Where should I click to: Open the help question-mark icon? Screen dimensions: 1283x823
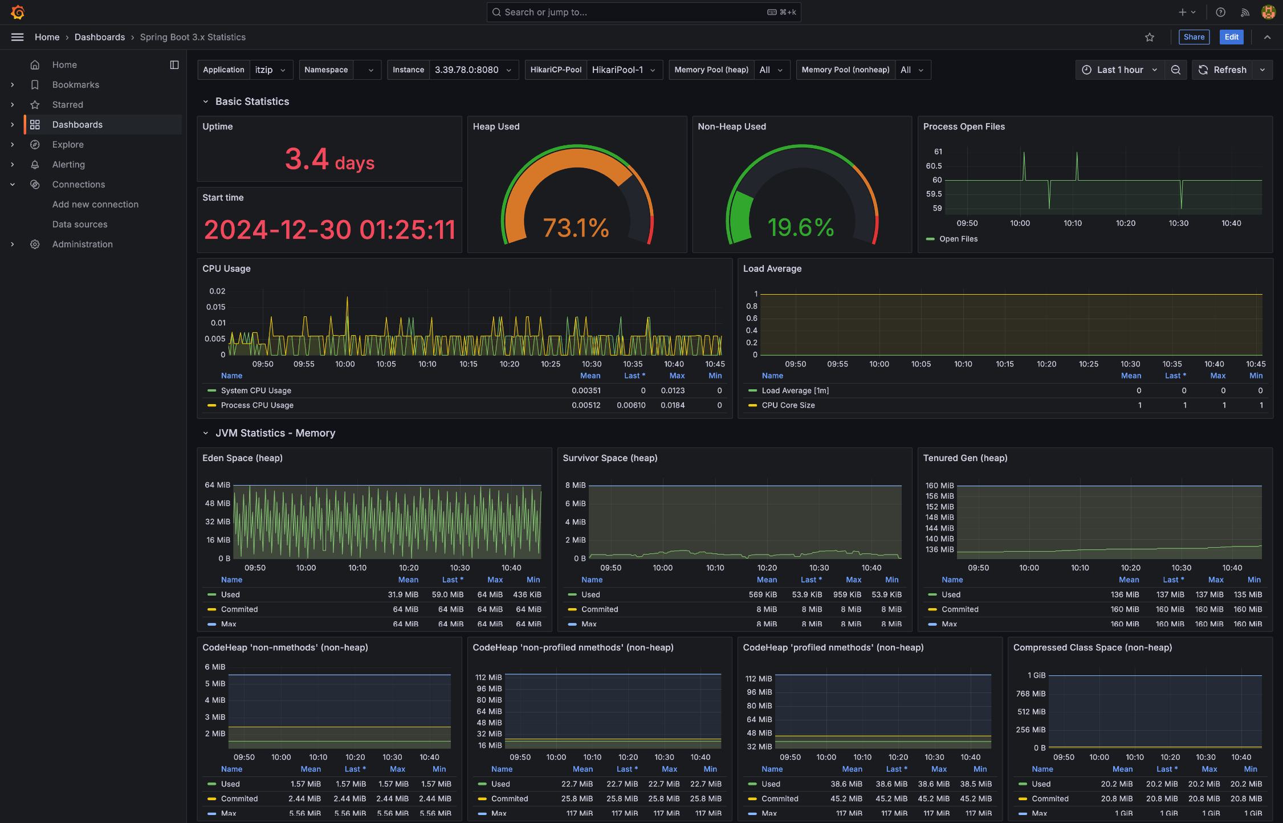[x=1220, y=12]
